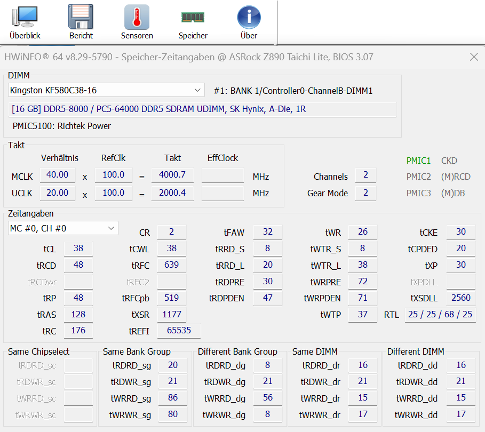Viewport: 485px width, 432px height.
Task: Click the tRDRD_dr value 16
Action: click(362, 365)
